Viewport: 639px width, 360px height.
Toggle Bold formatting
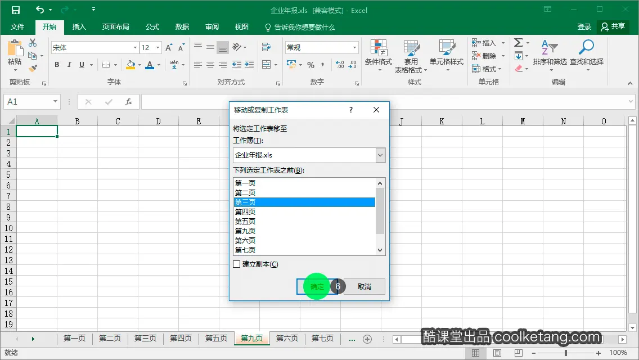click(57, 65)
